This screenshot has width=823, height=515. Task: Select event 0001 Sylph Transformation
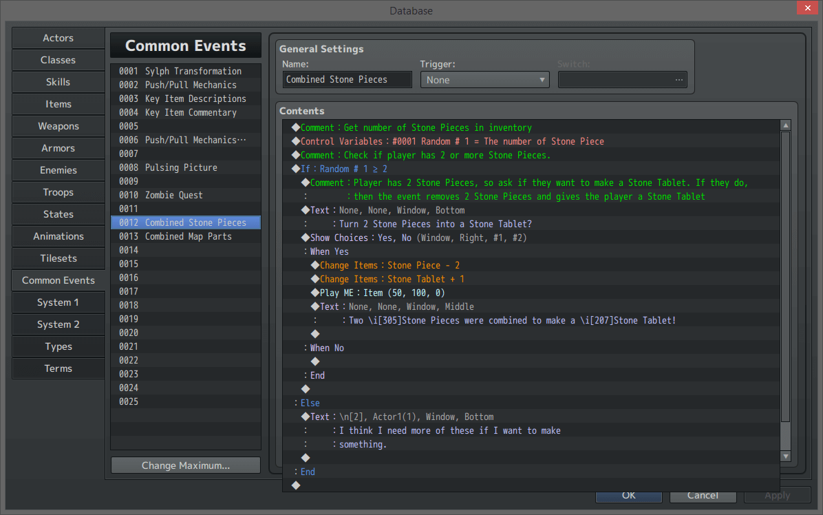tap(186, 71)
